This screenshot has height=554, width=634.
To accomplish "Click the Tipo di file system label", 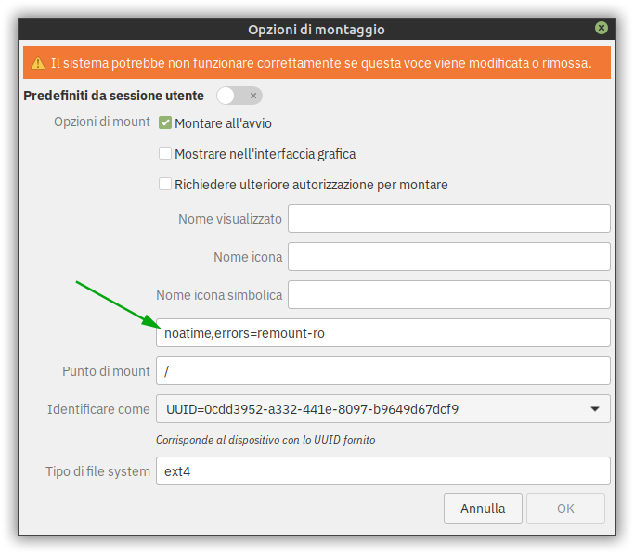I will pos(97,471).
